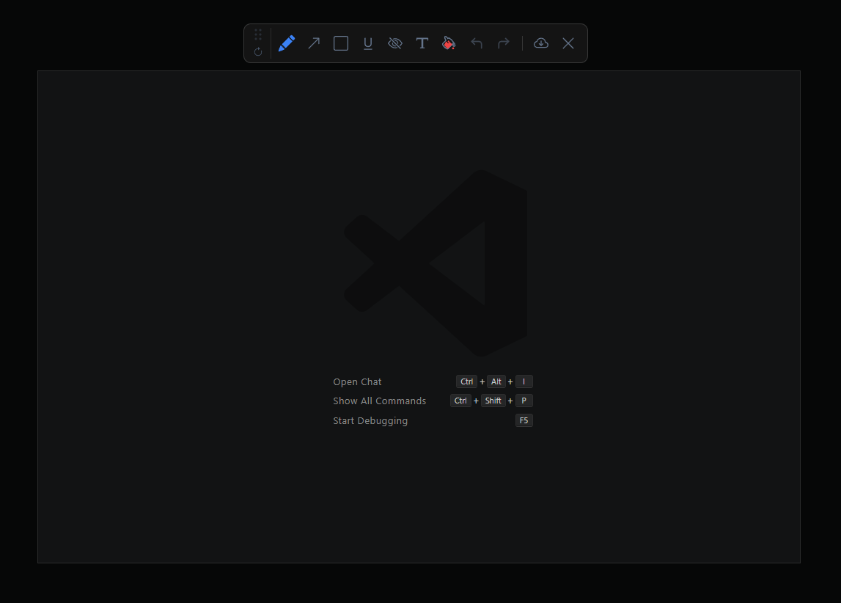Click the I key badge

click(524, 381)
